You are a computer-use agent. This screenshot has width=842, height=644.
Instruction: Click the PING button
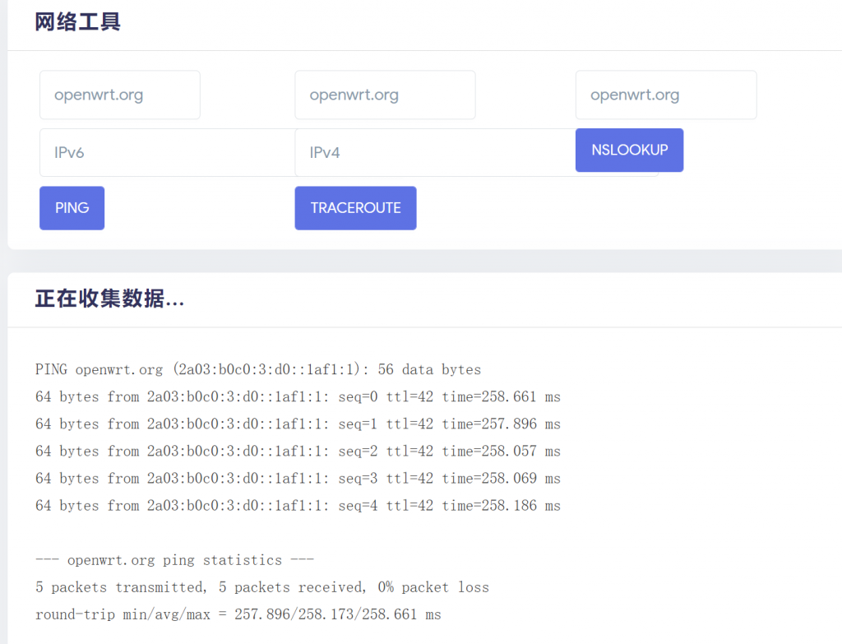pos(72,208)
